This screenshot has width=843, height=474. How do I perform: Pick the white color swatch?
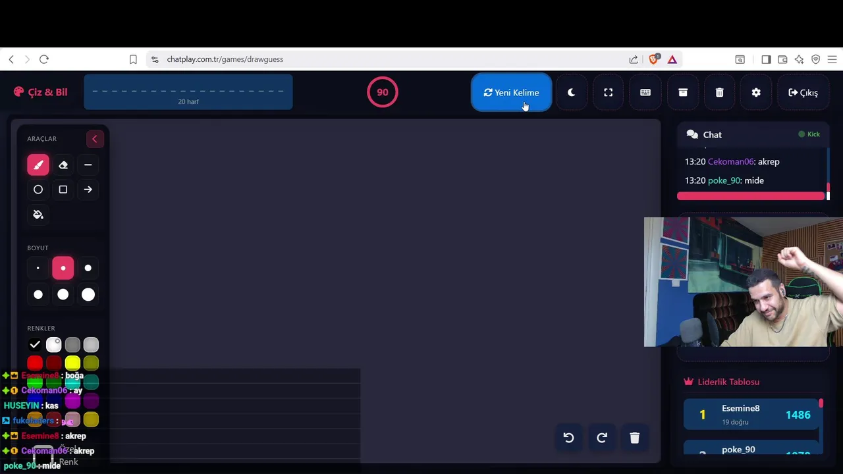(x=53, y=344)
